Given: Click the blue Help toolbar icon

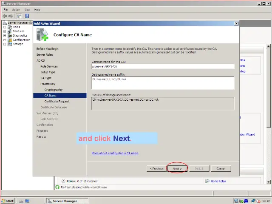Looking at the screenshot, I should pyautogui.click(x=27, y=16).
